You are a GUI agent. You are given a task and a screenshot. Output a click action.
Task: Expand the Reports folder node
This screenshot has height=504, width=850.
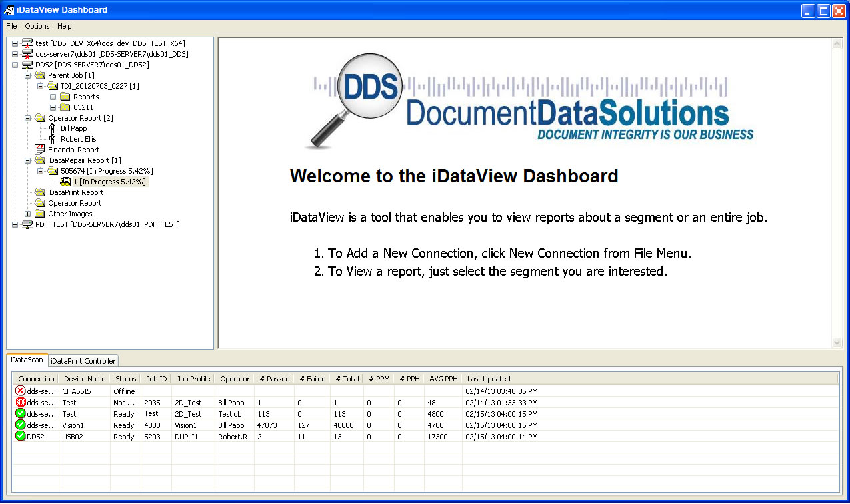pyautogui.click(x=53, y=97)
